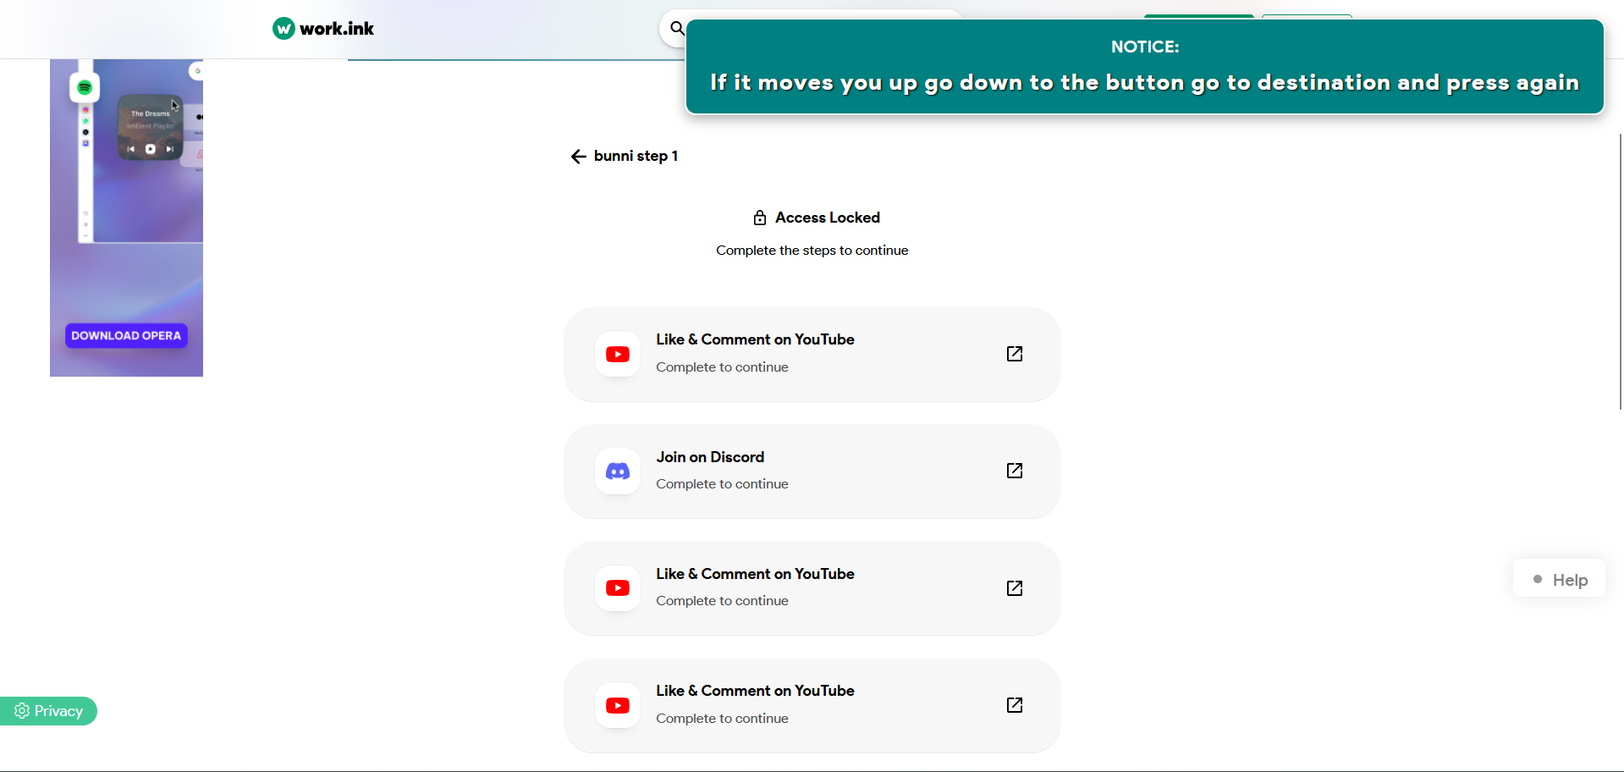The image size is (1624, 772).
Task: Click the search magnifier icon
Action: click(676, 29)
